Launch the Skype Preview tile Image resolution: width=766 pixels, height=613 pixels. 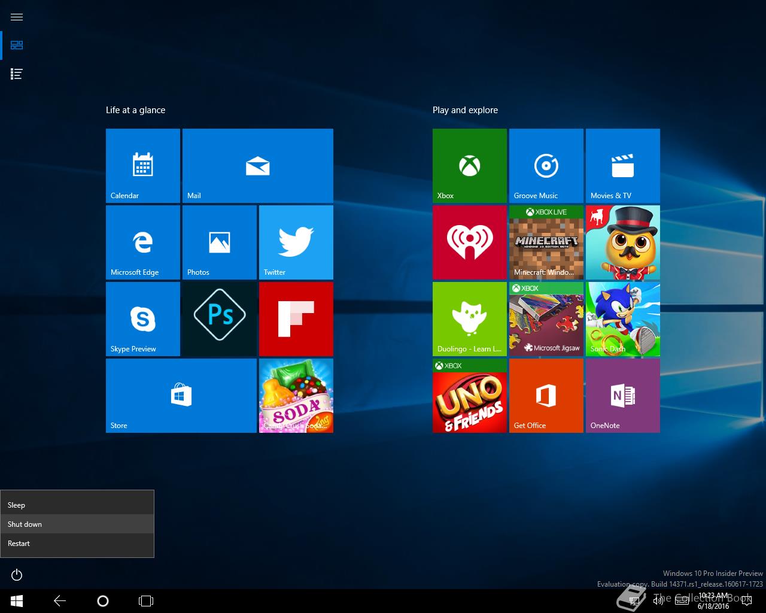point(143,319)
